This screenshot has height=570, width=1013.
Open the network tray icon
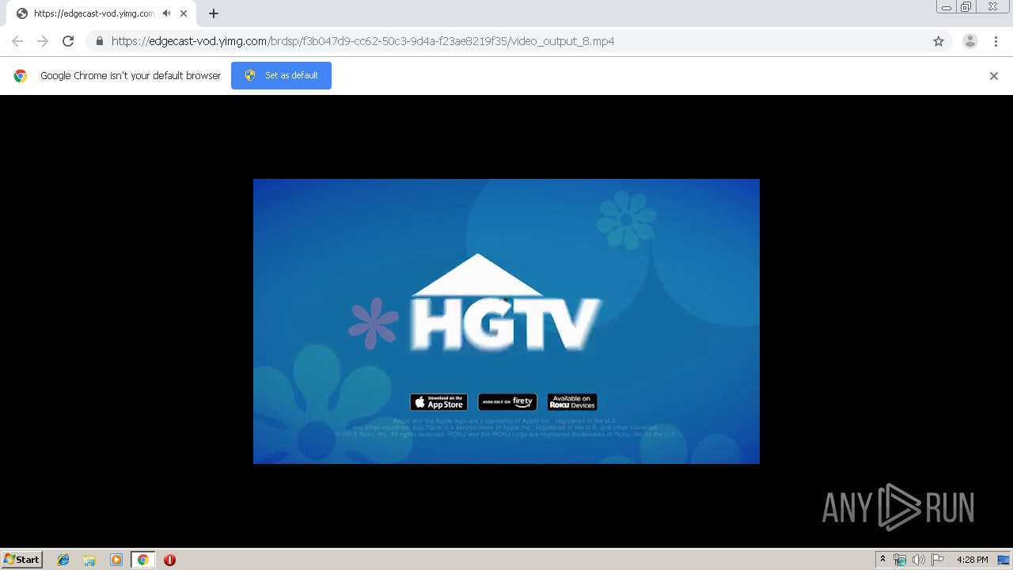(900, 560)
